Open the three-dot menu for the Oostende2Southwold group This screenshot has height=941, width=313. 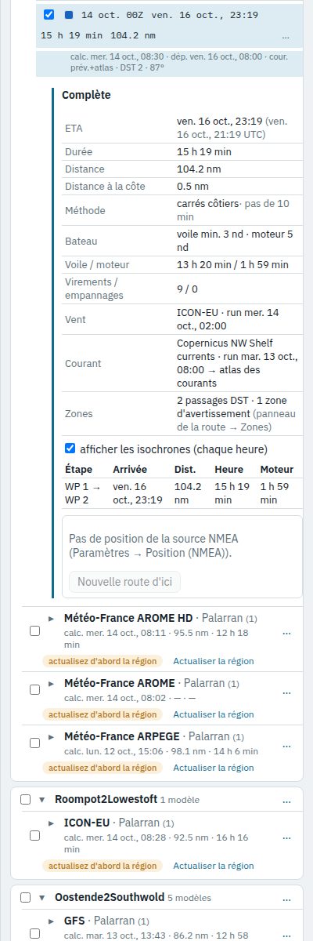point(286,897)
